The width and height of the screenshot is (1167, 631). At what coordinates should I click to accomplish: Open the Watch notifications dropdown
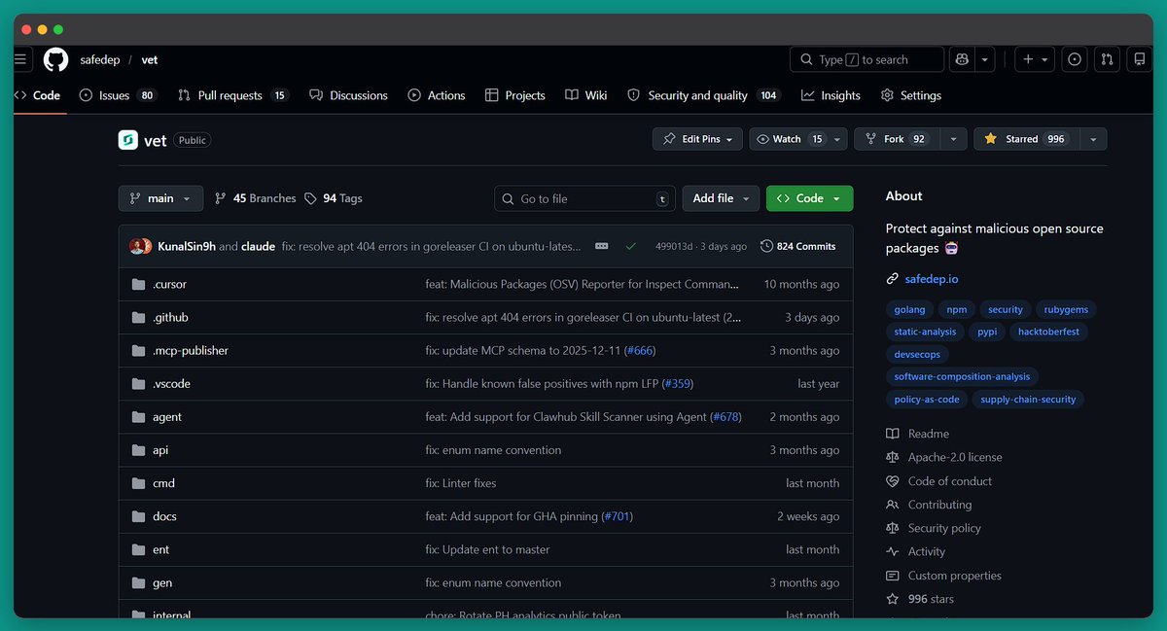pos(797,139)
